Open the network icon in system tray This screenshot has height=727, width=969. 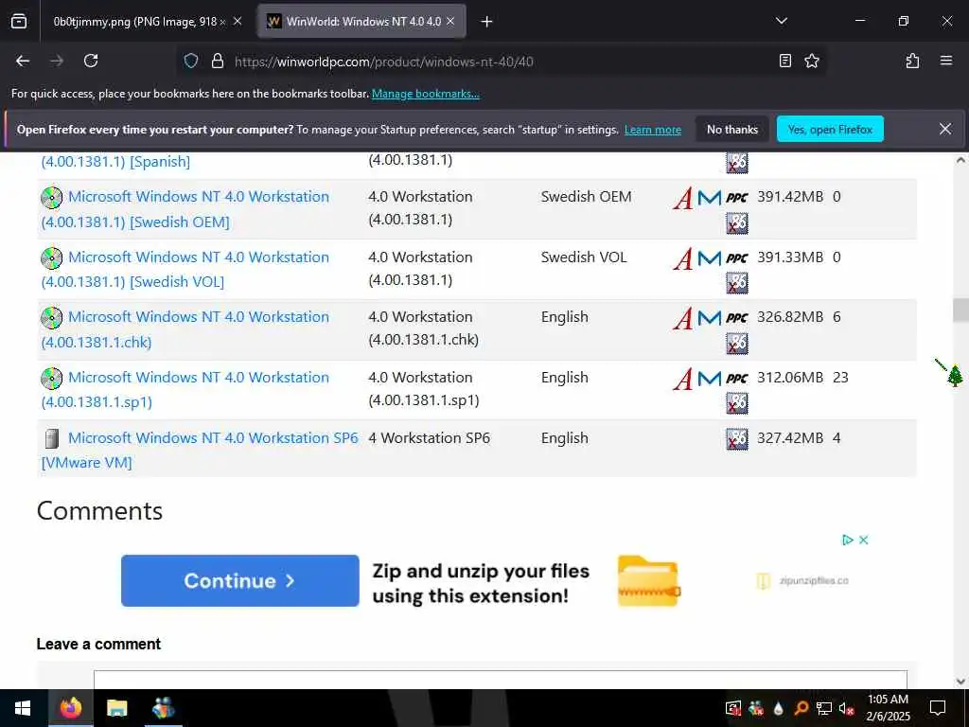pyautogui.click(x=824, y=708)
